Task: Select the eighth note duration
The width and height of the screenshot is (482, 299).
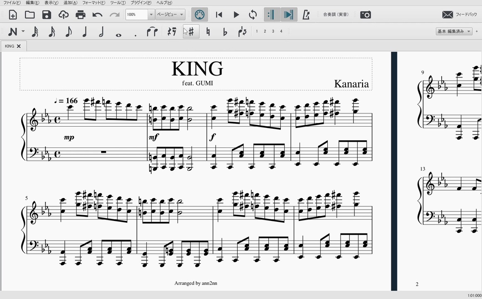Action: pos(68,32)
